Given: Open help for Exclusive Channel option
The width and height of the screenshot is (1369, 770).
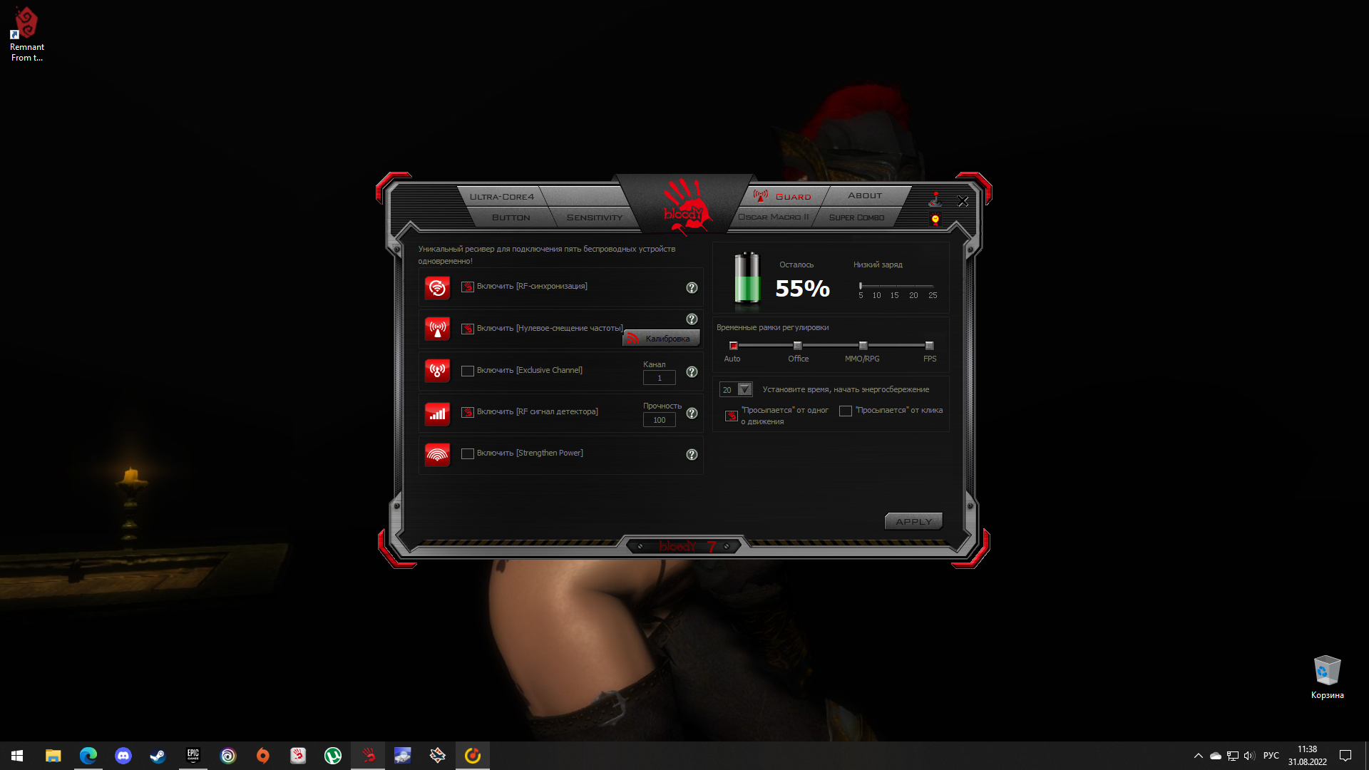Looking at the screenshot, I should 692,372.
